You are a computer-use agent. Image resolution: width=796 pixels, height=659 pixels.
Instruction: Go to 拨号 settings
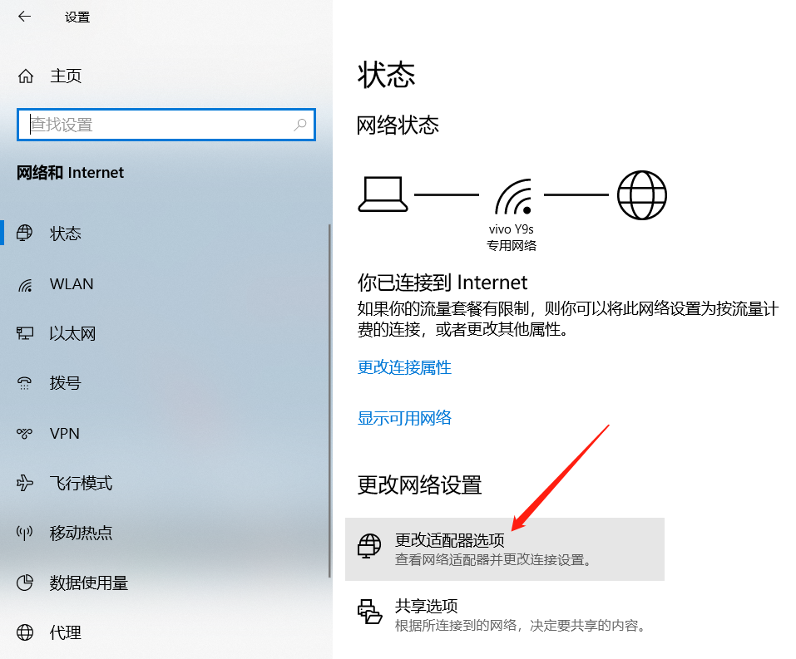tap(166, 383)
